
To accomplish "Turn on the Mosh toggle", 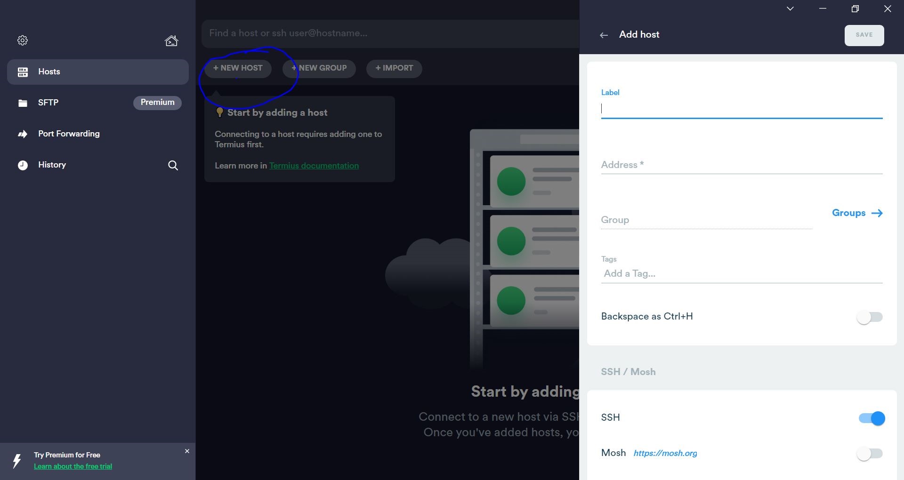I will [869, 454].
